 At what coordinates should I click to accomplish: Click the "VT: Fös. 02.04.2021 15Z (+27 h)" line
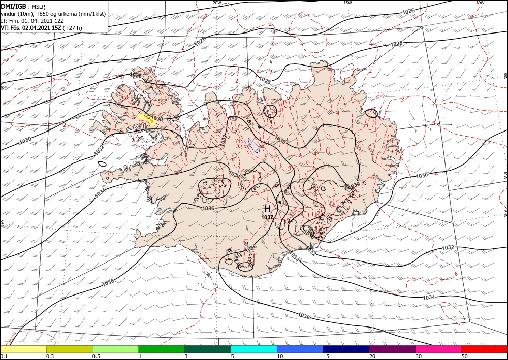click(42, 28)
